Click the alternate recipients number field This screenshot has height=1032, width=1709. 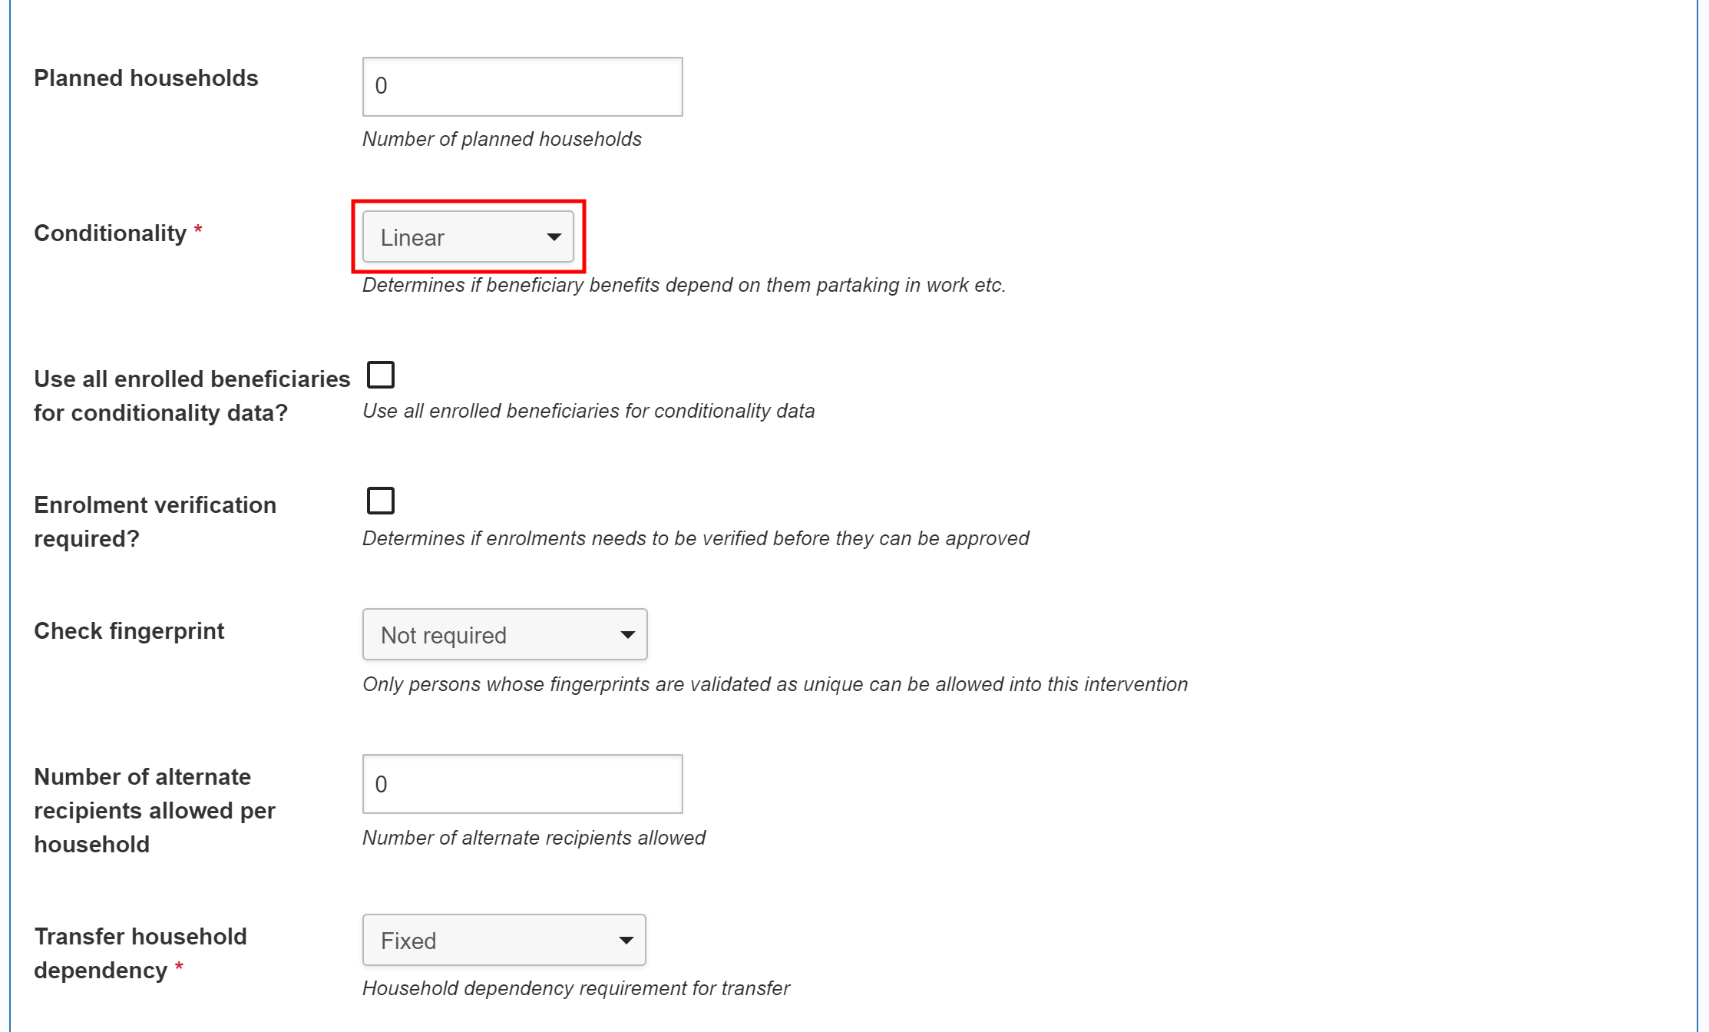click(x=522, y=784)
